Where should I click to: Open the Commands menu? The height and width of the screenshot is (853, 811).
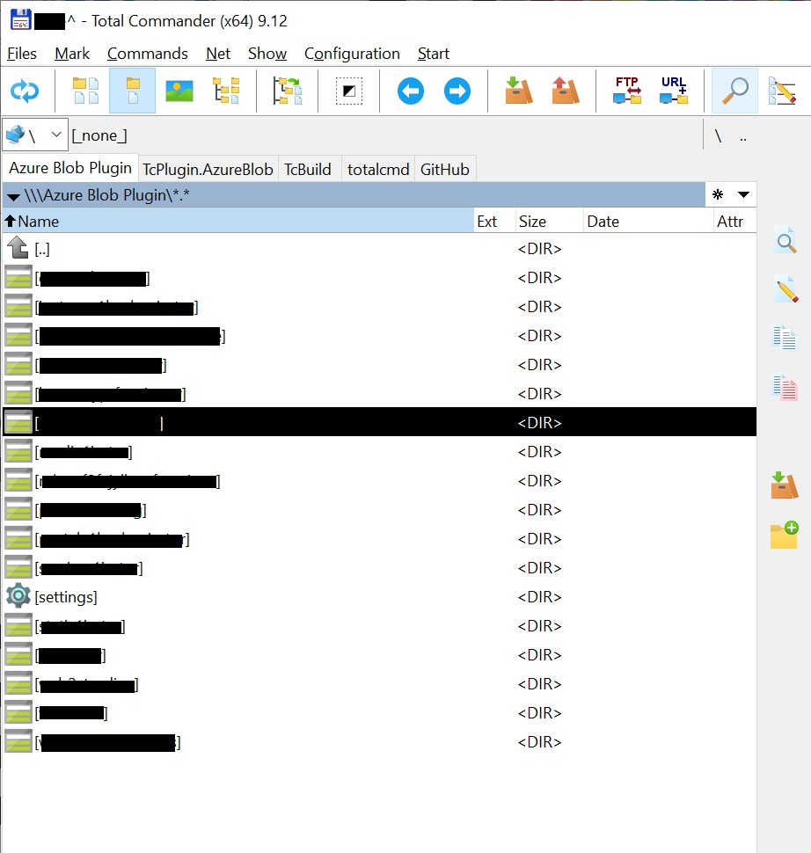[x=148, y=54]
